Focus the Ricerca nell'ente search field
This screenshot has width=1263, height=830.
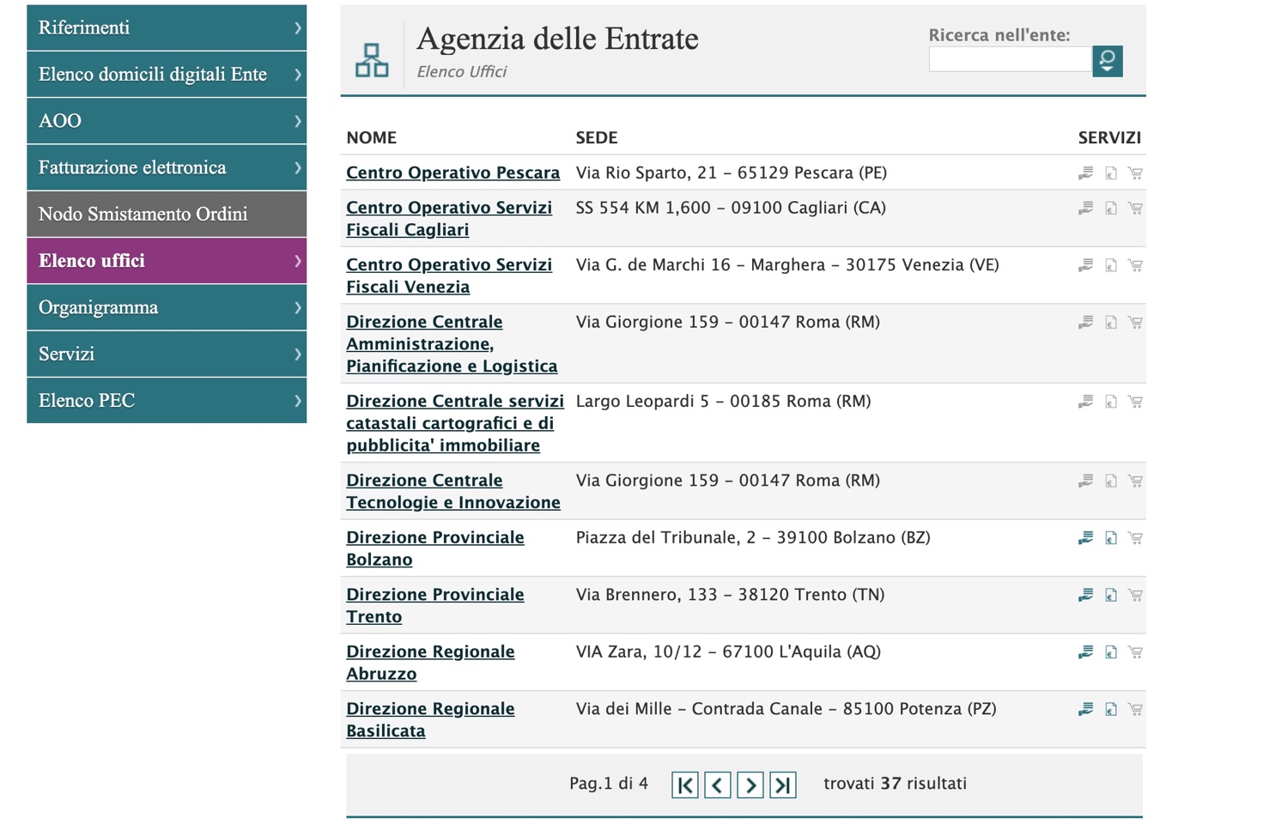pos(1010,59)
